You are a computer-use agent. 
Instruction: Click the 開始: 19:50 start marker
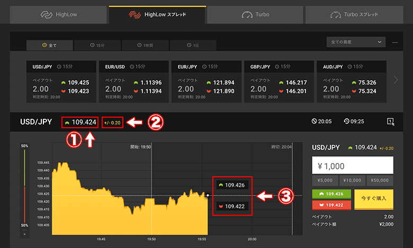click(141, 147)
